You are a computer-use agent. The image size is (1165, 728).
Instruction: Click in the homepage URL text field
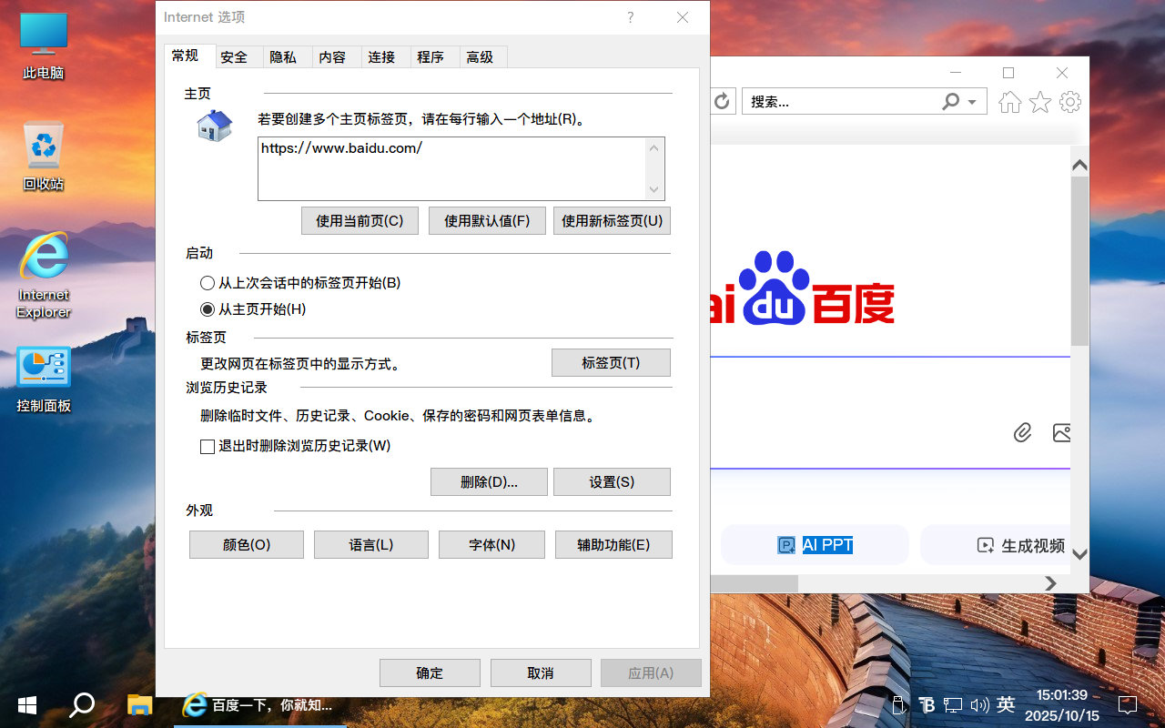(x=451, y=168)
